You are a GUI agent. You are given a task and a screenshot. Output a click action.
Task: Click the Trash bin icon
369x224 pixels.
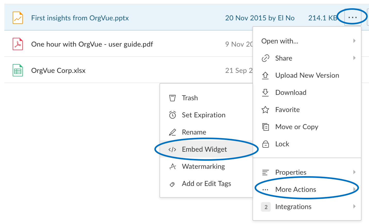click(x=172, y=98)
